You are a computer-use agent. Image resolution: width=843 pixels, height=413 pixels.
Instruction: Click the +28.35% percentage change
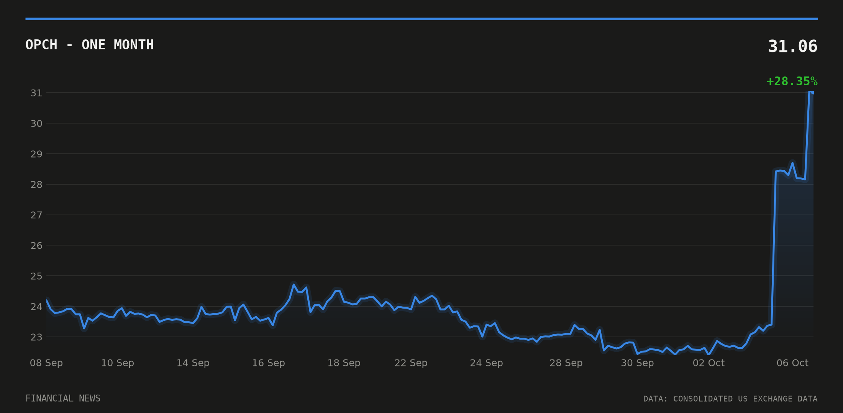click(792, 81)
